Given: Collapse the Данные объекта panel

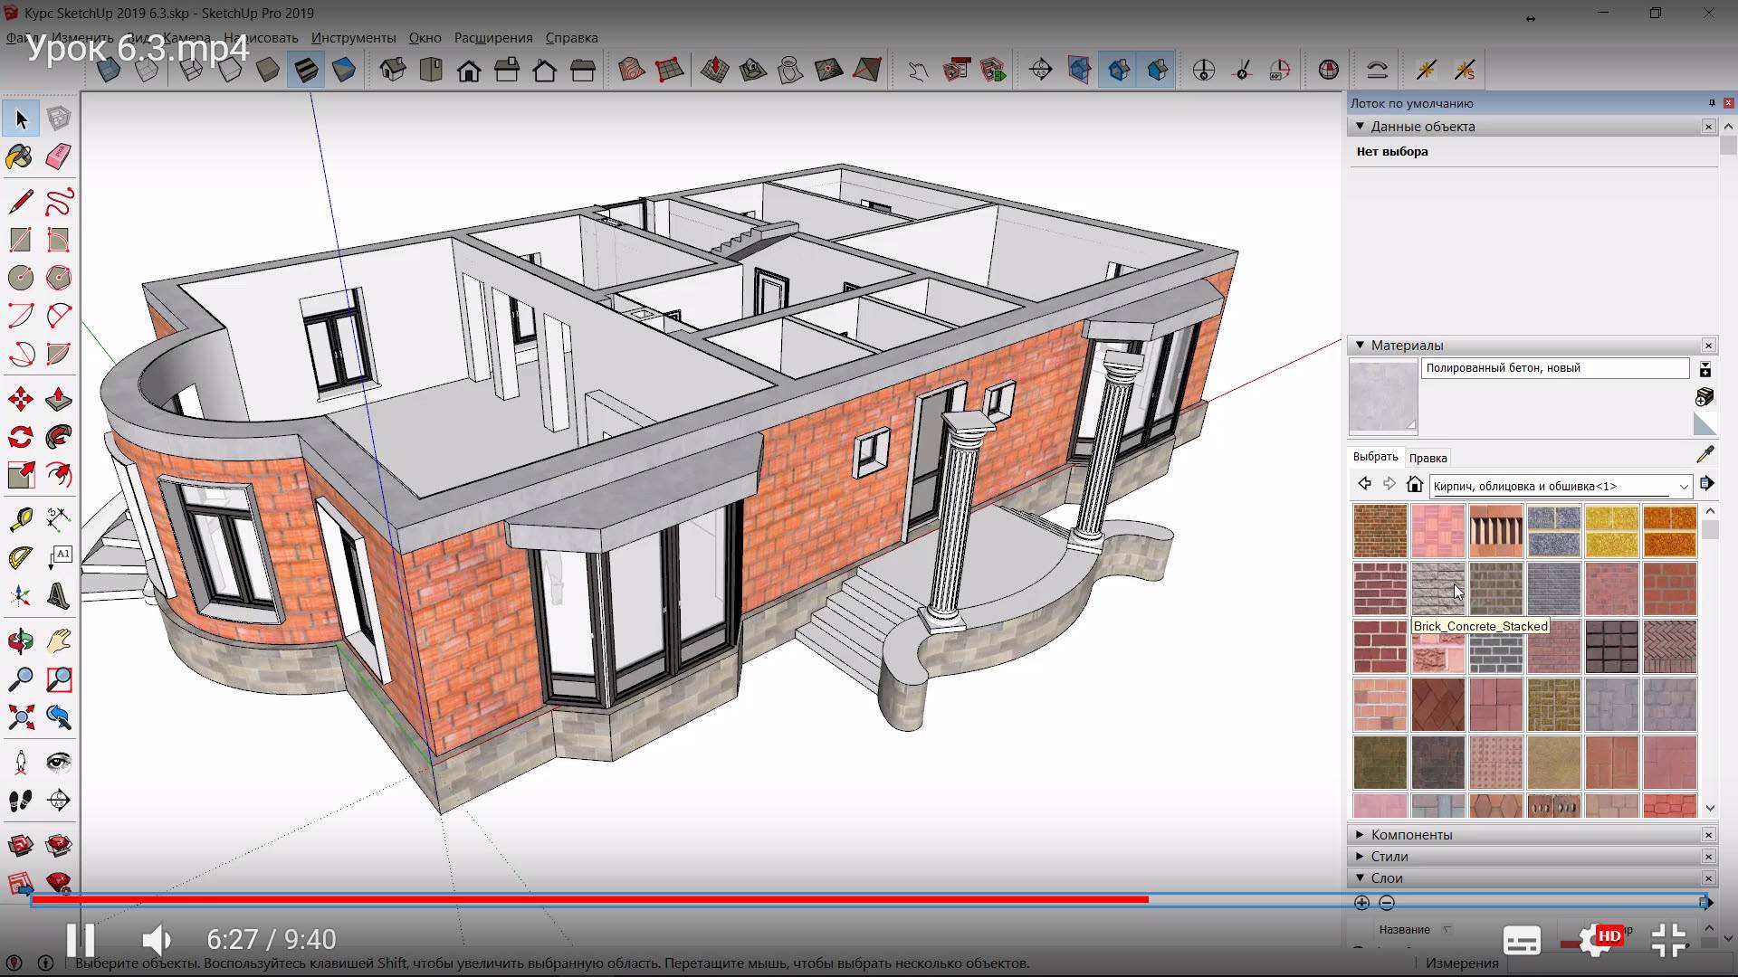Looking at the screenshot, I should (1360, 127).
